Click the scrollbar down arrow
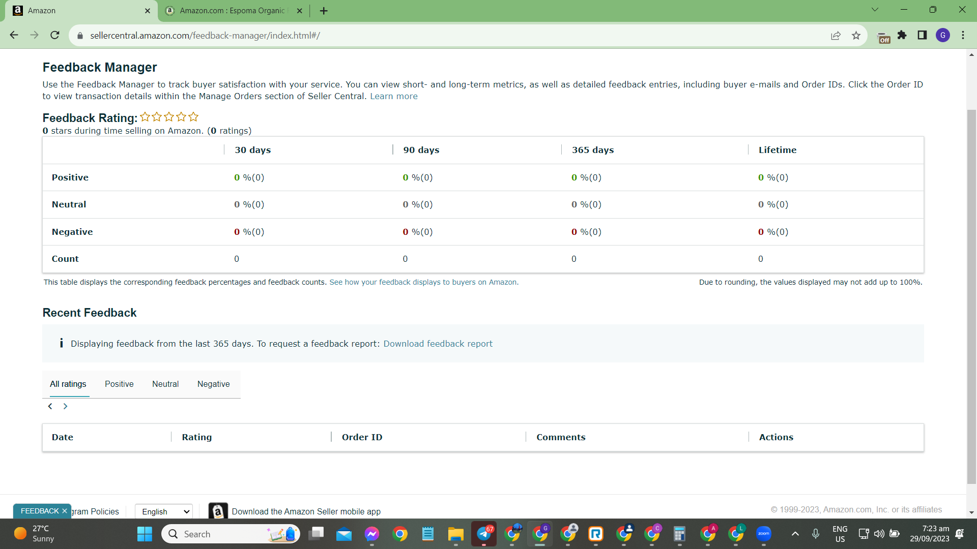 click(x=971, y=513)
